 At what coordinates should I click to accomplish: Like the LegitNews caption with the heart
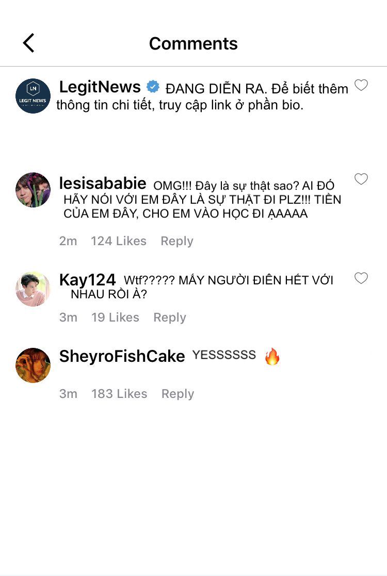361,86
